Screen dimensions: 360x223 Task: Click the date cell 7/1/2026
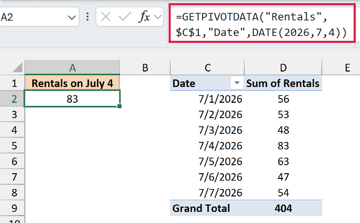207,99
